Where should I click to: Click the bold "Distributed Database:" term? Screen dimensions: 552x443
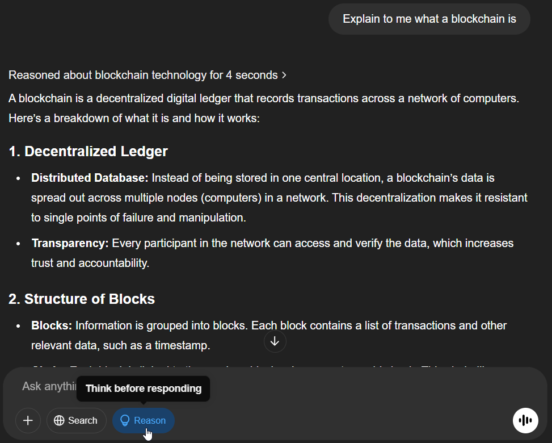(90, 178)
